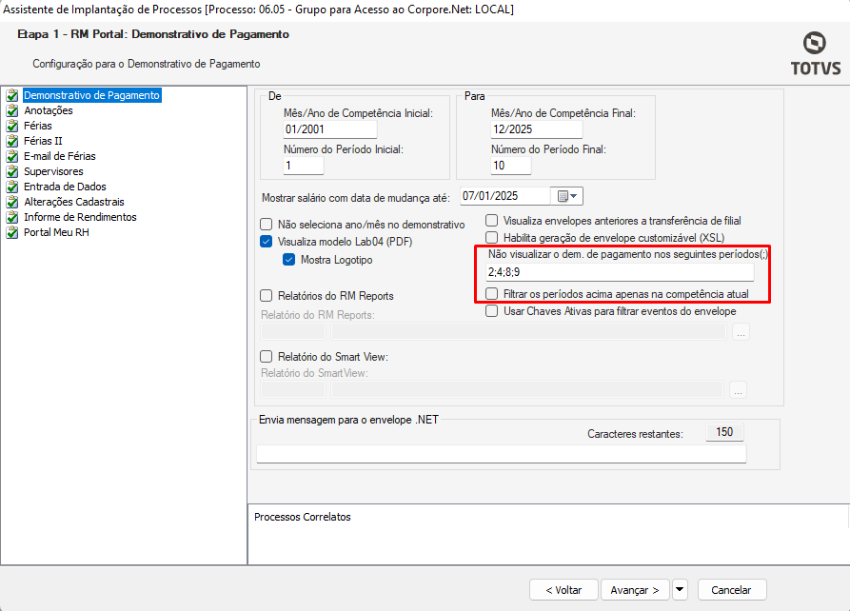Click the checkmark icon beside Férias
Image resolution: width=850 pixels, height=611 pixels.
tap(12, 126)
